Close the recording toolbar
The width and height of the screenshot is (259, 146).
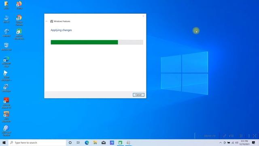pos(255,136)
